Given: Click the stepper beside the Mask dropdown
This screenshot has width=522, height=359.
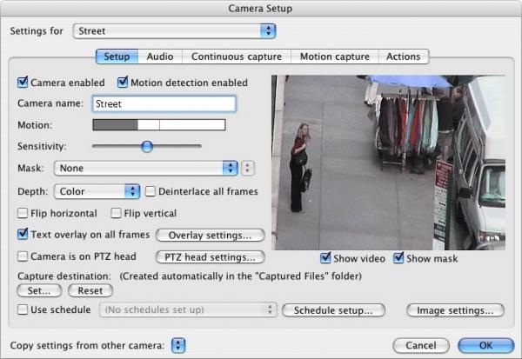Looking at the screenshot, I should point(247,168).
